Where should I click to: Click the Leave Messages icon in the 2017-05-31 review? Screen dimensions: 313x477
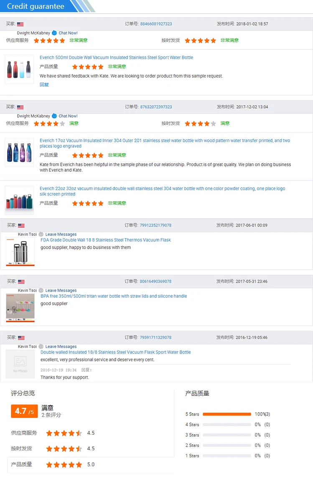(x=41, y=290)
